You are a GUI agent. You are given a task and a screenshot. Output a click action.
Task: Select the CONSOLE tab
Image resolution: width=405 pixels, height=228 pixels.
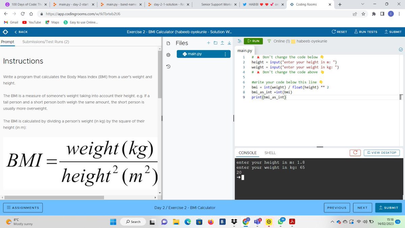coord(247,153)
